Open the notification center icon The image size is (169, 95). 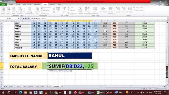pyautogui.click(x=165, y=92)
